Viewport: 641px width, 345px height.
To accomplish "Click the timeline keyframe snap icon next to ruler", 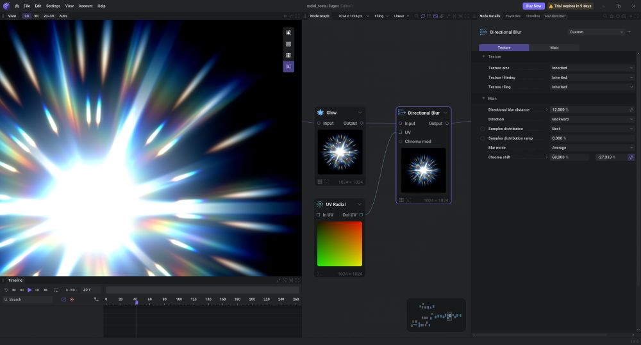I will [97, 300].
